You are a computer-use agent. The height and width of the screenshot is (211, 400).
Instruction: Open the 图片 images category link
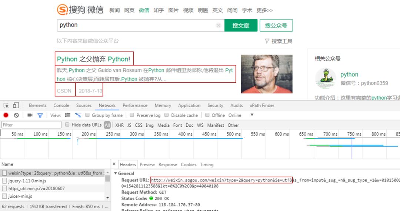point(173,10)
